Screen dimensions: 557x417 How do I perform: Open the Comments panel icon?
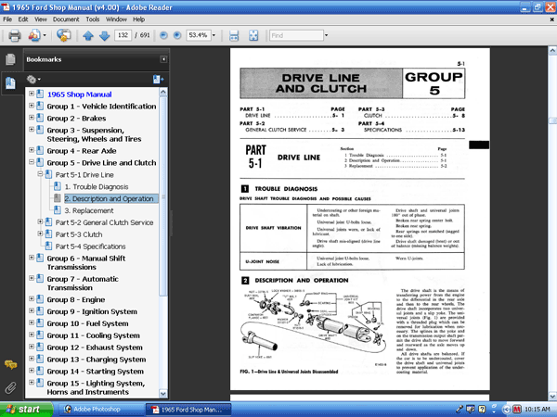[10, 364]
